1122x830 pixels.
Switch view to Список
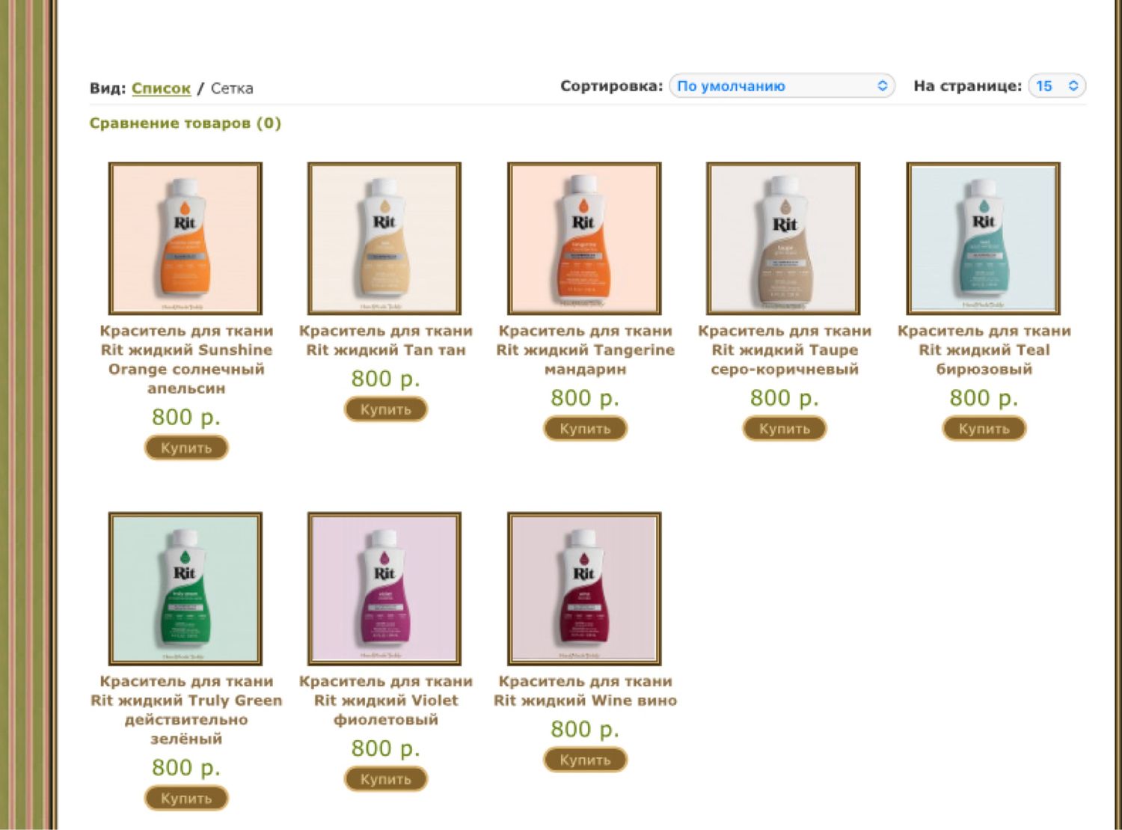click(161, 88)
